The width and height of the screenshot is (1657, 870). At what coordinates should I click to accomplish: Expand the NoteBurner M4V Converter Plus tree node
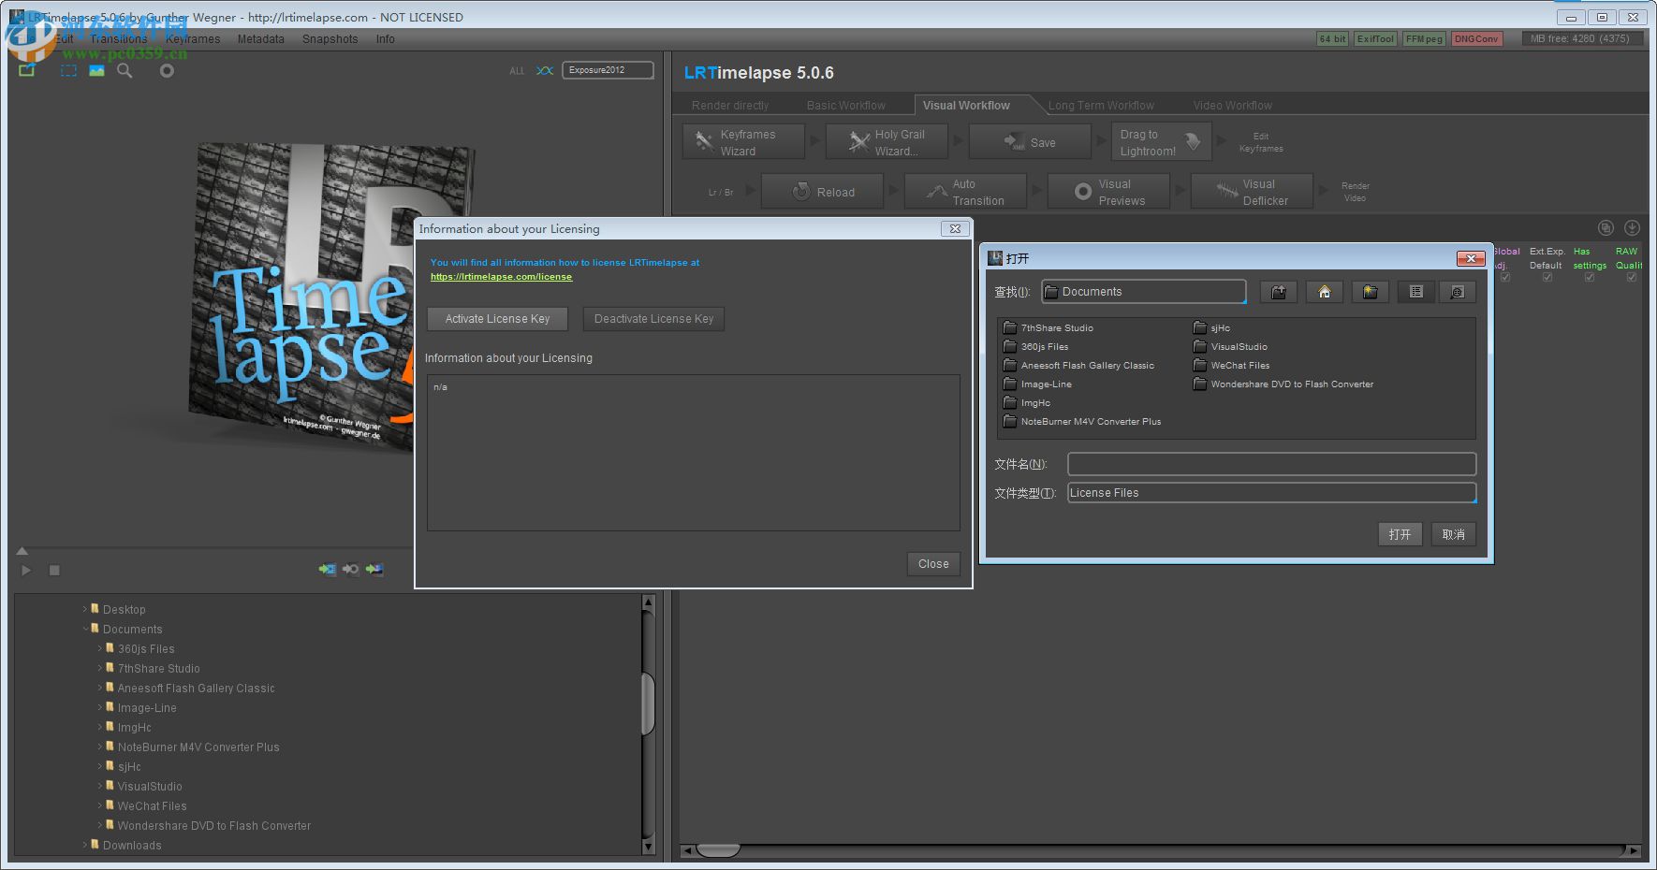pos(100,747)
